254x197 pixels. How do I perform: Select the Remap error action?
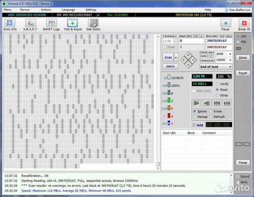[x=195, y=117]
